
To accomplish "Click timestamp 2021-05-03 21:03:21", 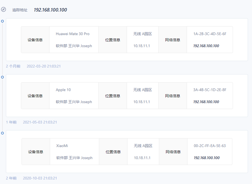I will tap(40, 122).
